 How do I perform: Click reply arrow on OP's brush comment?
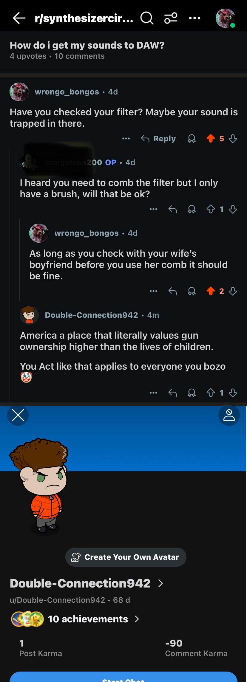pos(172,209)
